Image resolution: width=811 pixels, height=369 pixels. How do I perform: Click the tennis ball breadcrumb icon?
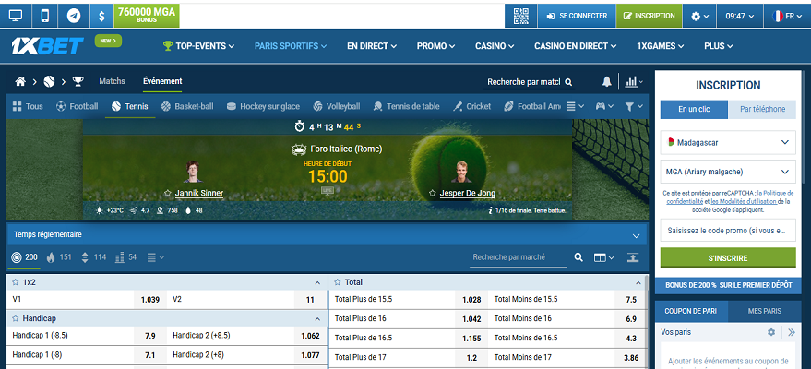pos(49,81)
